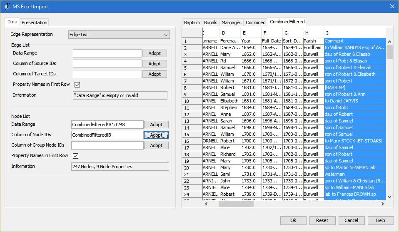Click the yEd application icon in title bar
The width and height of the screenshot is (399, 232).
coord(7,6)
